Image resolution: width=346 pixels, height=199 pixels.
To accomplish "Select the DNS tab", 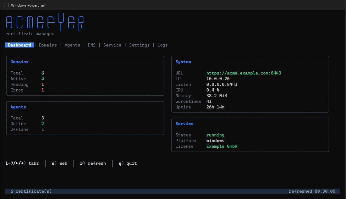I will (x=91, y=45).
